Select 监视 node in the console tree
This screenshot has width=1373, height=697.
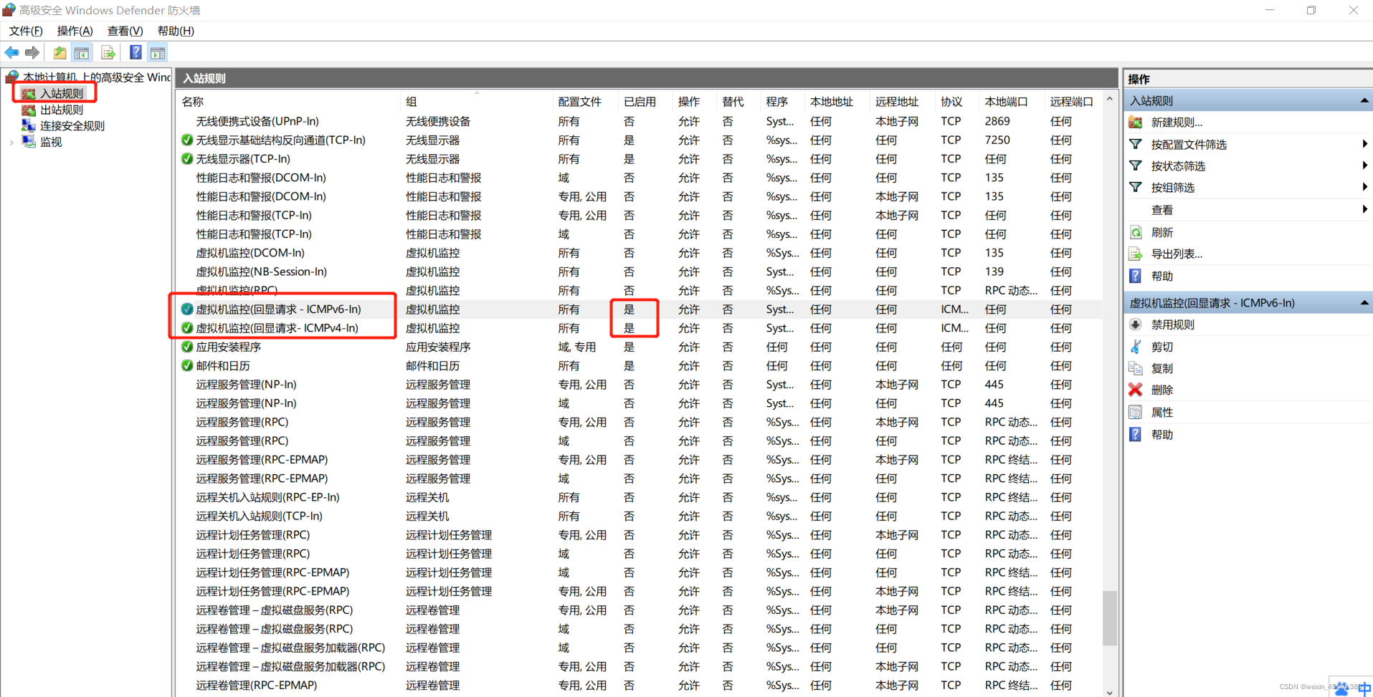pyautogui.click(x=51, y=142)
